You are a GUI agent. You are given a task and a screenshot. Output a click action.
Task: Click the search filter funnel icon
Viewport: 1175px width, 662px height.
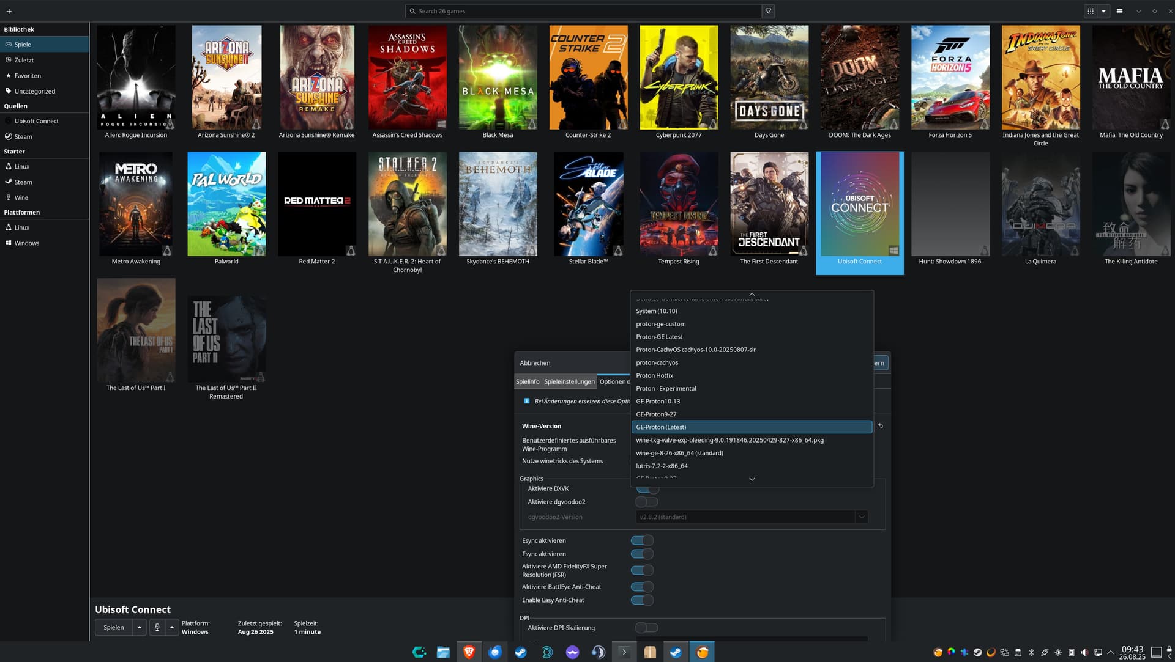tap(768, 11)
